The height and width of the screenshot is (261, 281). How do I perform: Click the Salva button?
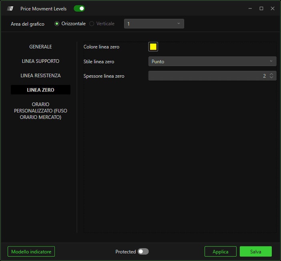pyautogui.click(x=256, y=251)
